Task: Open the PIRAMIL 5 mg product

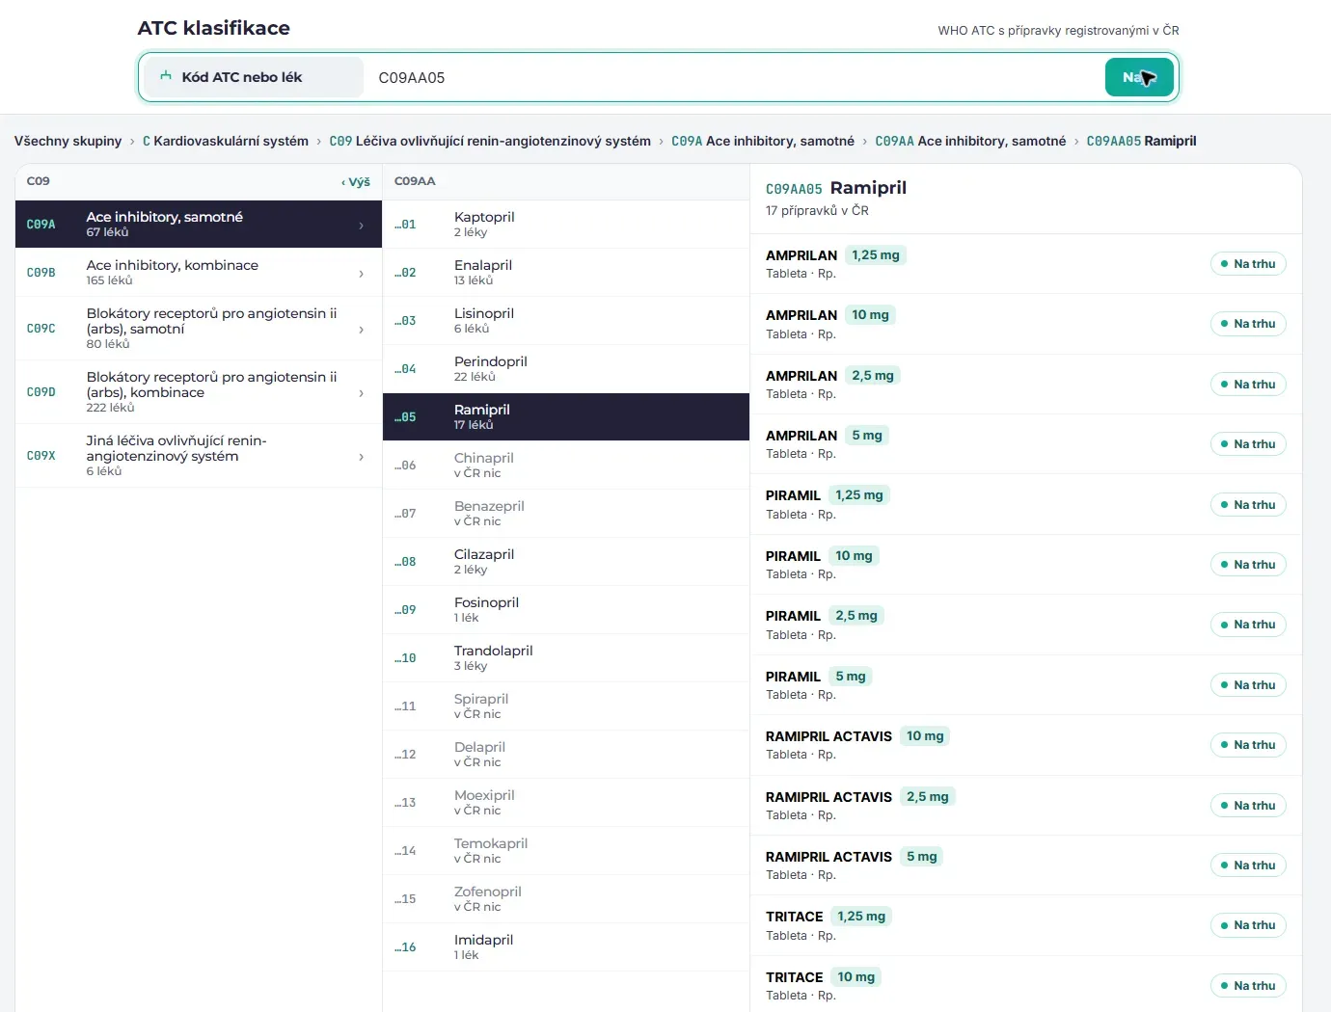Action: tap(1026, 684)
